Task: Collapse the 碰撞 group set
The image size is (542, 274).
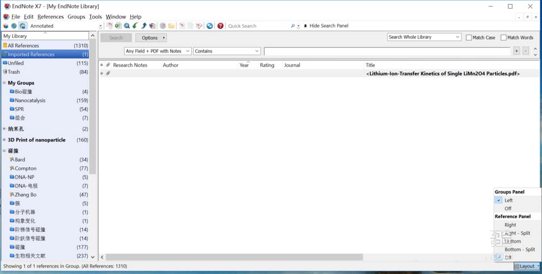Action: (x=4, y=151)
